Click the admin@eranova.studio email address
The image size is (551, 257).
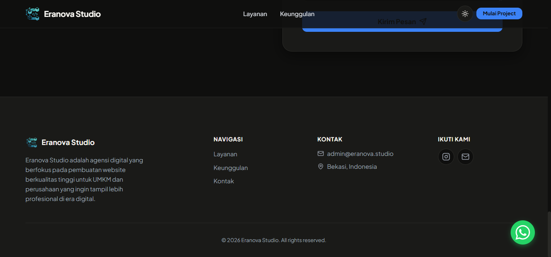[360, 153]
